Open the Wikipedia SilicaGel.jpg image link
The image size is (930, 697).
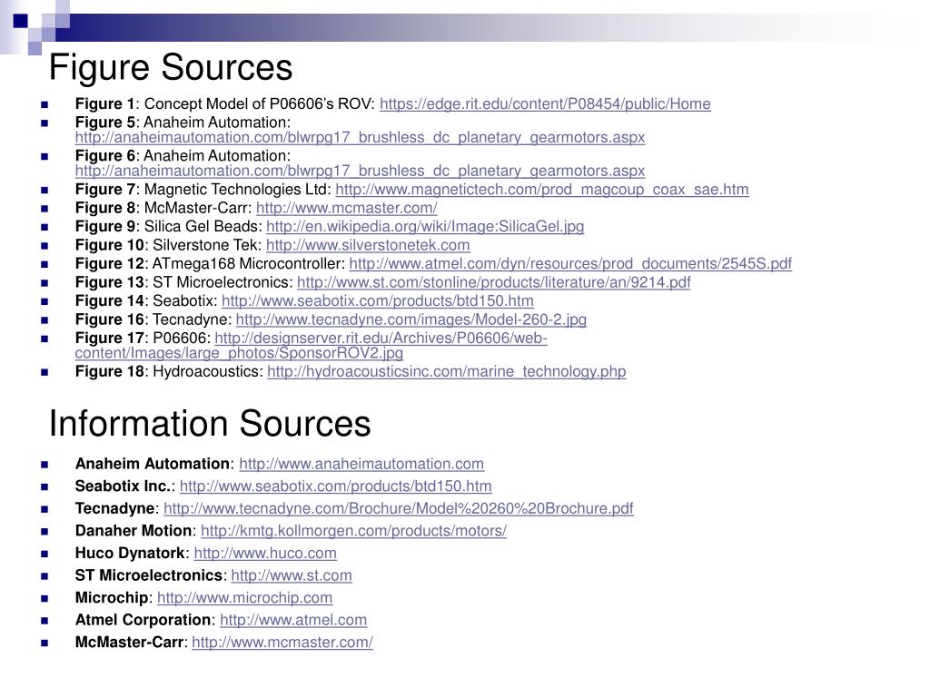pyautogui.click(x=425, y=226)
